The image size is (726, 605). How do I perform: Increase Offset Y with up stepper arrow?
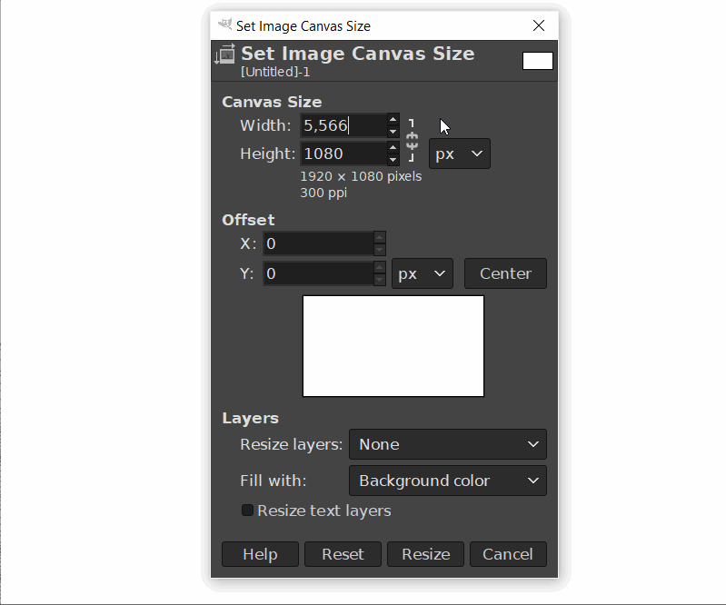coord(379,268)
